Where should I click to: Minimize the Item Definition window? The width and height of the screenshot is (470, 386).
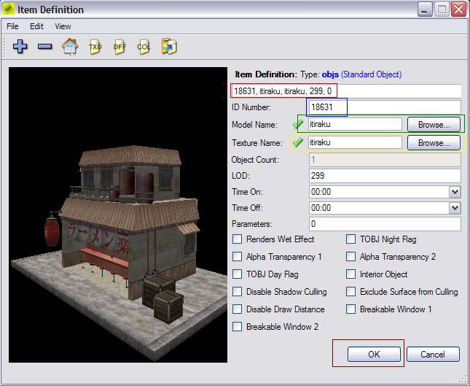[424, 9]
